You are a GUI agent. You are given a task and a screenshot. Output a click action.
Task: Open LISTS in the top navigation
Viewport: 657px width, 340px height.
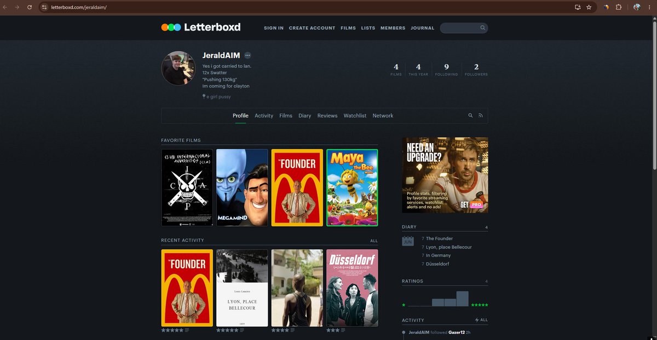pyautogui.click(x=368, y=28)
